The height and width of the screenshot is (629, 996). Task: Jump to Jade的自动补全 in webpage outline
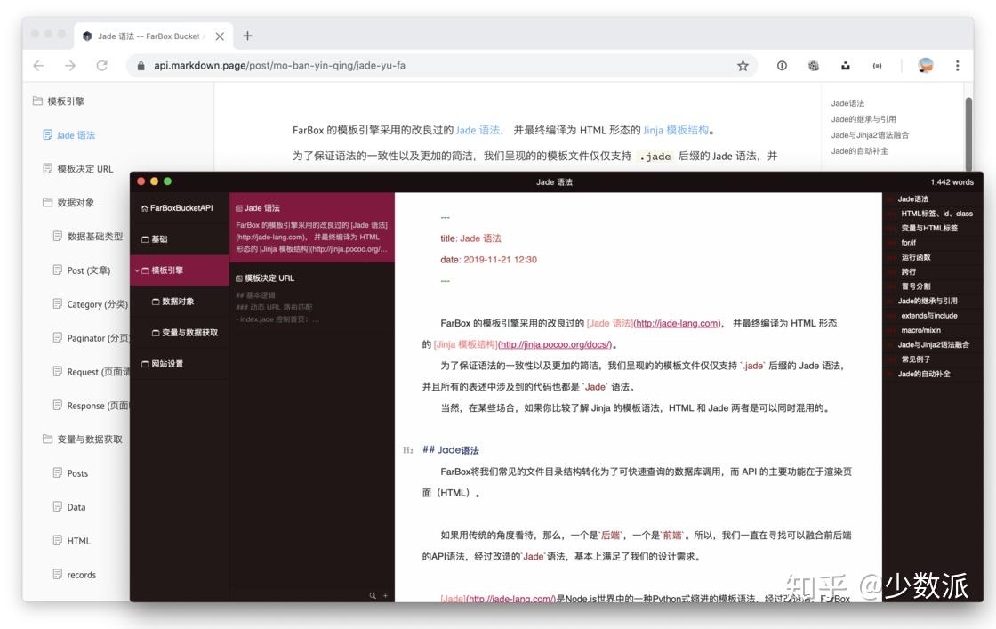coord(859,150)
